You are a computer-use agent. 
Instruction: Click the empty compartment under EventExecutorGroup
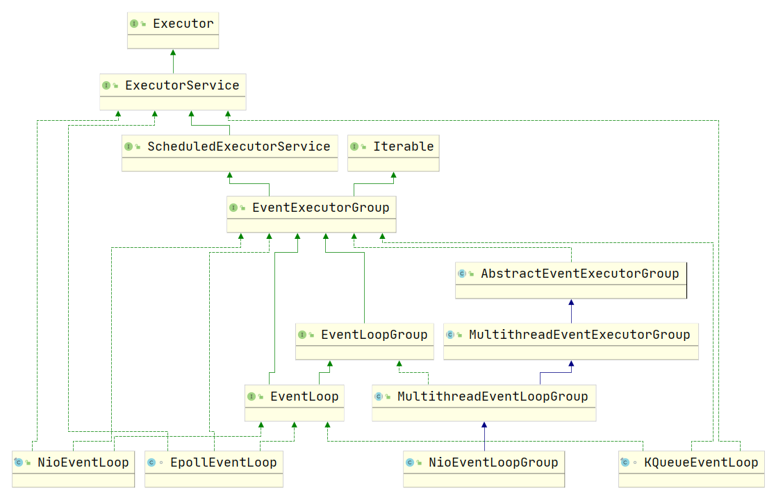311,226
